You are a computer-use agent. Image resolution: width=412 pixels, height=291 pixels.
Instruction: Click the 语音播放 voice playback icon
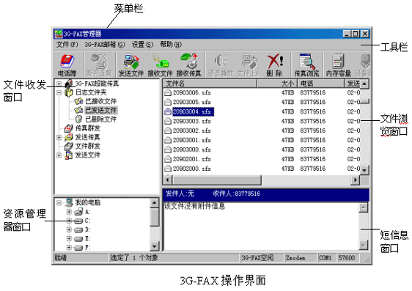click(x=221, y=65)
